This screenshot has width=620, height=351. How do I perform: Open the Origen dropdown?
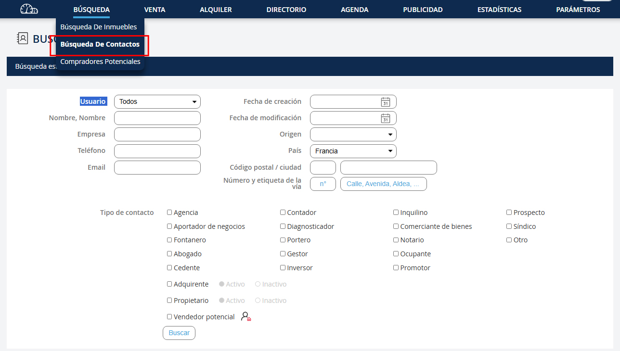click(x=353, y=135)
